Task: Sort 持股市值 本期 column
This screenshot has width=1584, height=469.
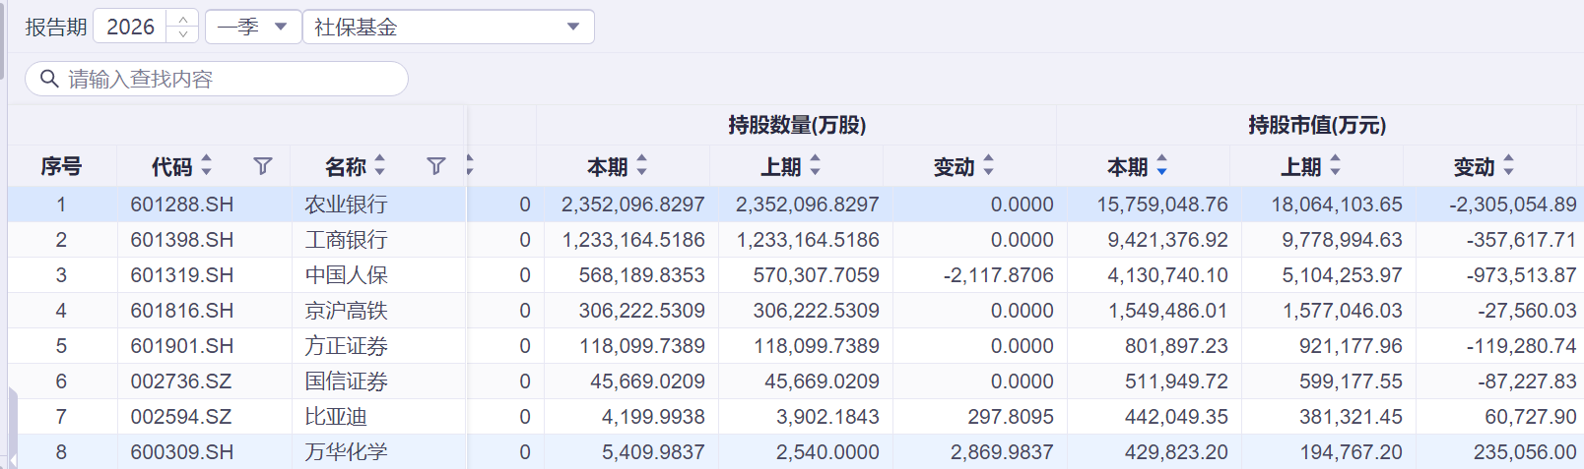Action: tap(1162, 166)
